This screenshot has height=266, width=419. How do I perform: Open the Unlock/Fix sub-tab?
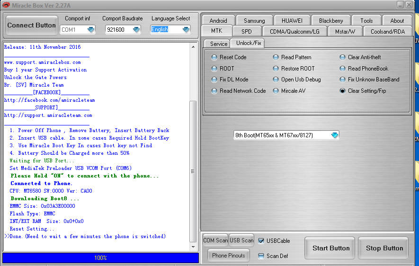click(249, 43)
